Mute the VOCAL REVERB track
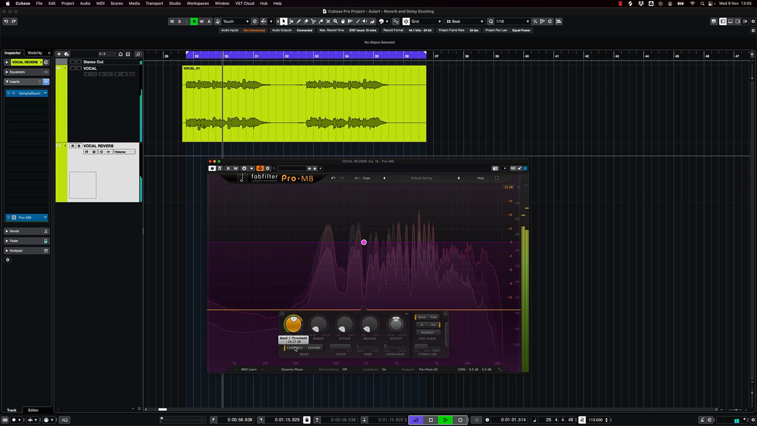 [x=72, y=146]
